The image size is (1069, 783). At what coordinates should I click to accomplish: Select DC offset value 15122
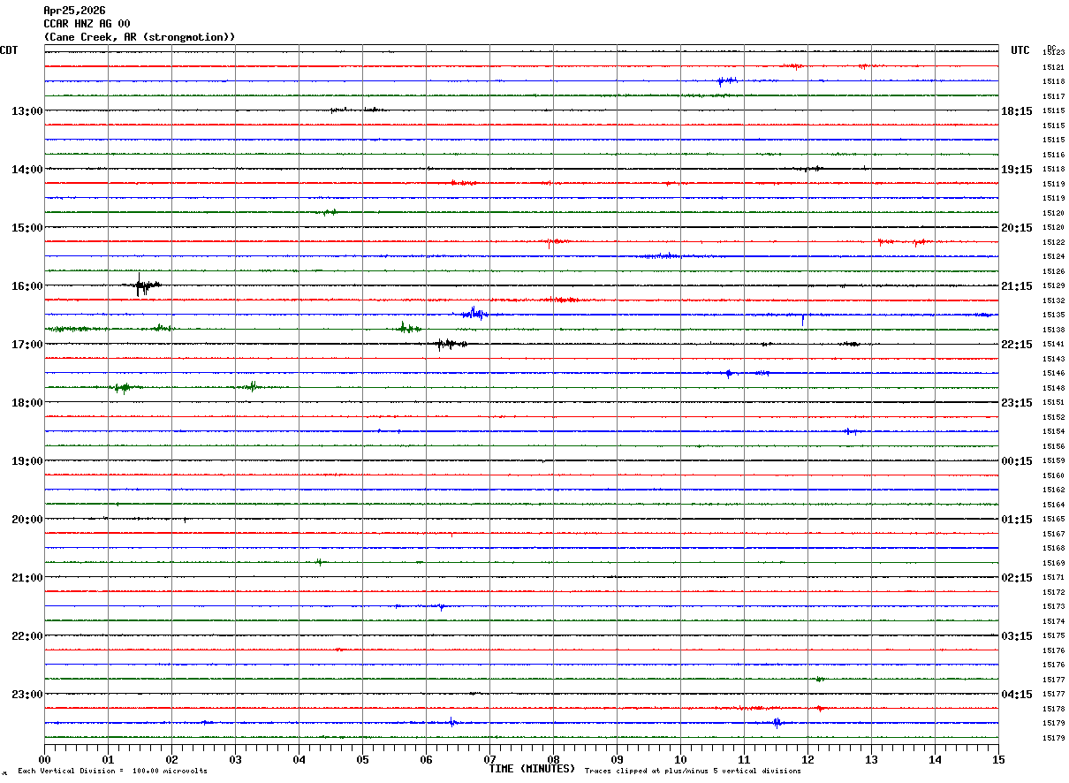[1053, 242]
